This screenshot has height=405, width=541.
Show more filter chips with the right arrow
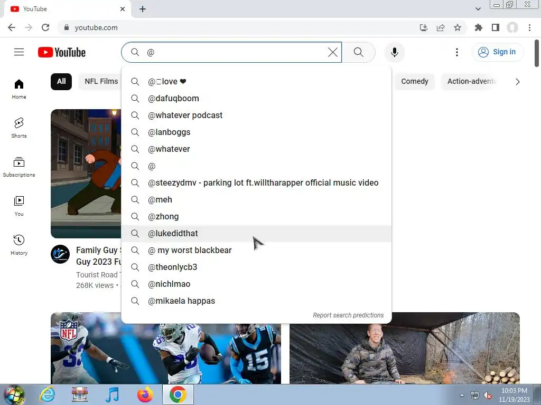517,82
